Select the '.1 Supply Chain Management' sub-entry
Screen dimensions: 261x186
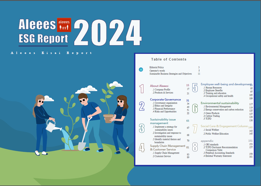point(166,153)
